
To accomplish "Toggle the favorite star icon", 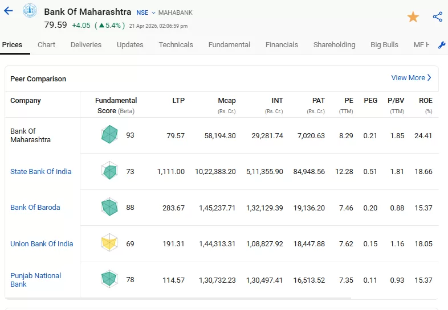I will click(413, 17).
